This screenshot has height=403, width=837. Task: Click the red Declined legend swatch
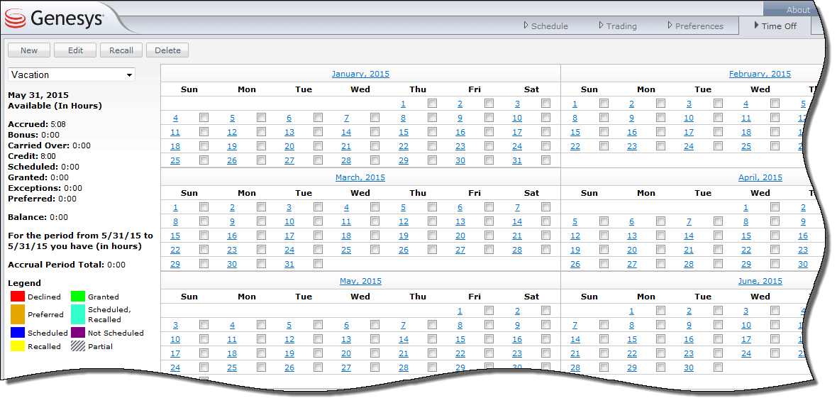[16, 297]
